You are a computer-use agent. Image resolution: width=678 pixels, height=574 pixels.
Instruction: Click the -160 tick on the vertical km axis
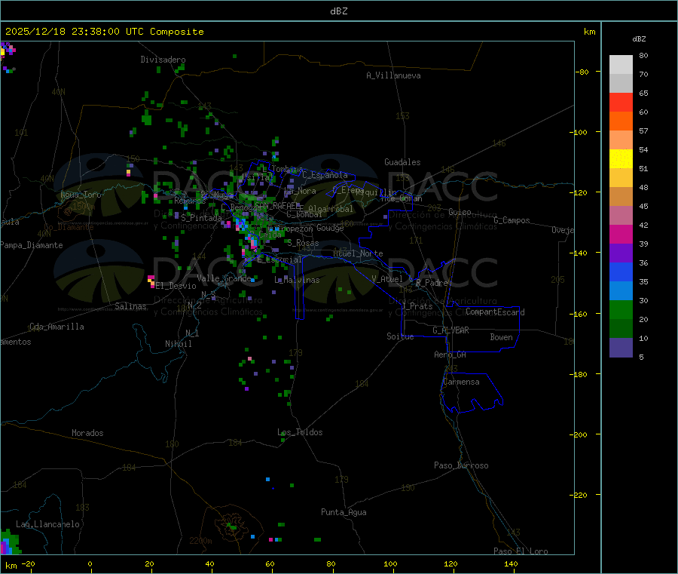(580, 314)
